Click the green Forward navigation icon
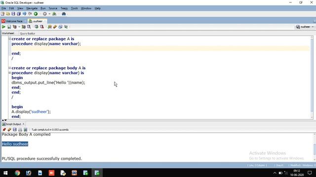 coord(36,14)
